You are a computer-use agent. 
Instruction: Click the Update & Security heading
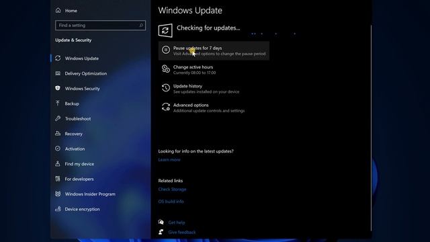pos(73,40)
